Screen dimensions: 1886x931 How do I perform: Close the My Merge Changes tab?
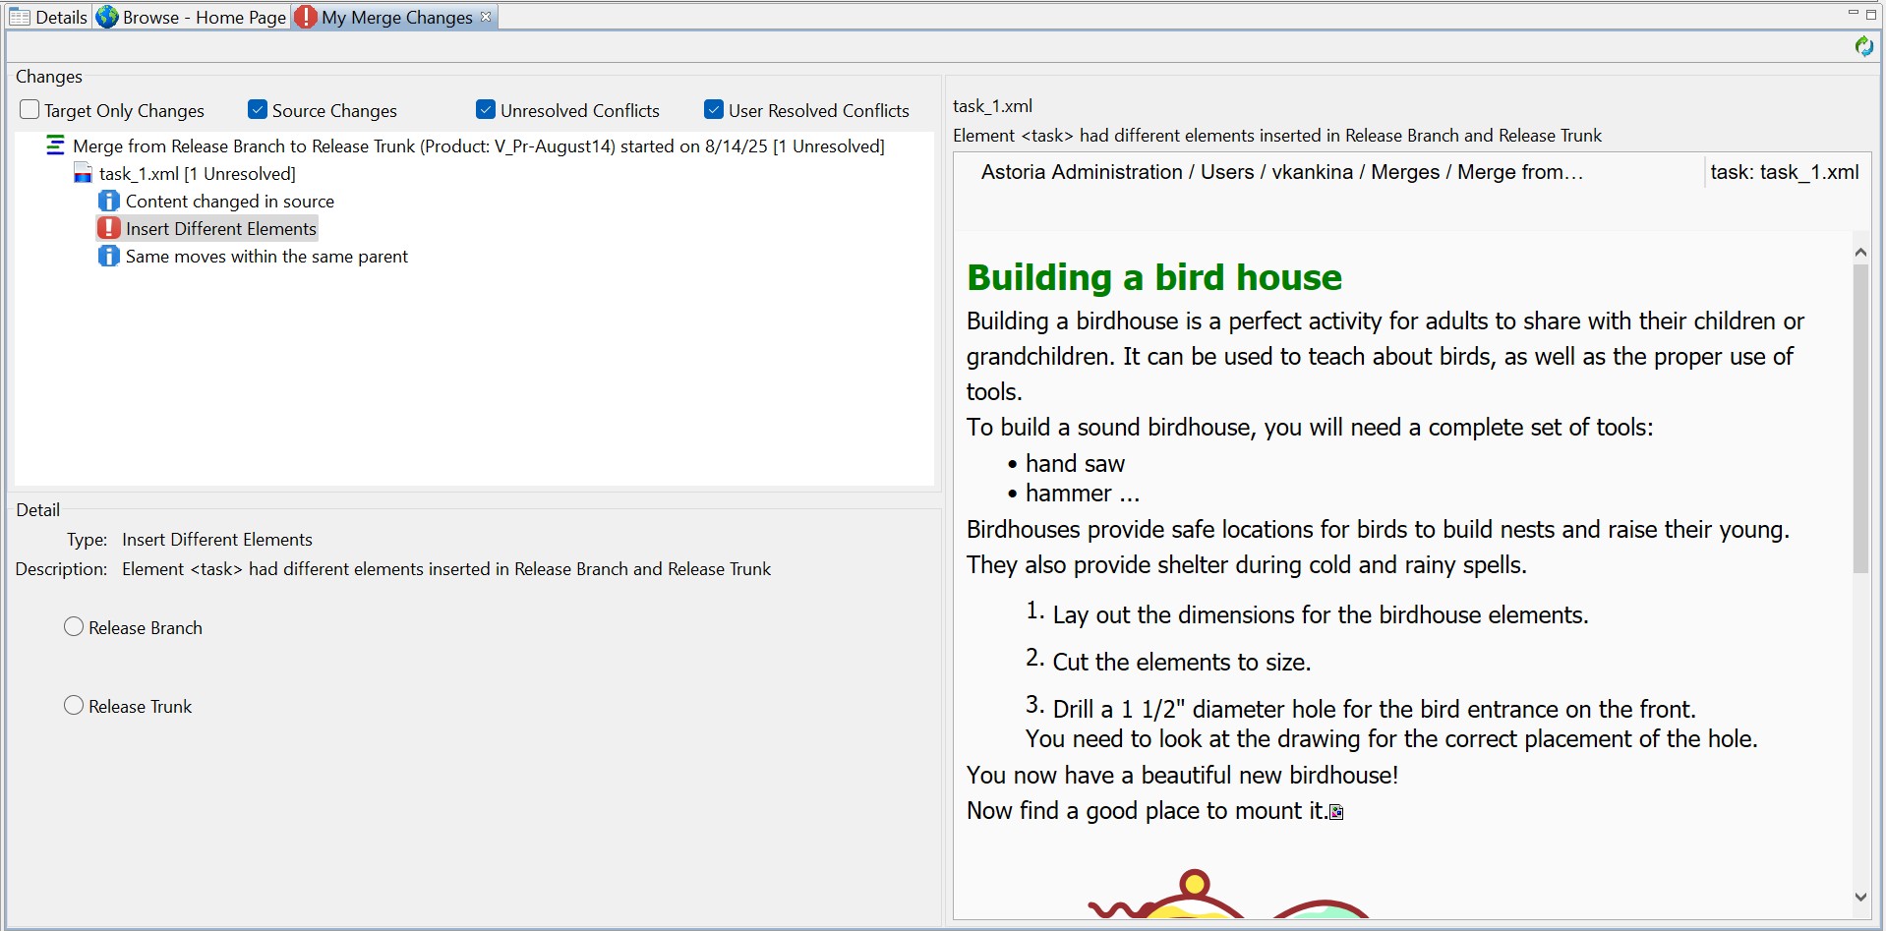click(486, 17)
